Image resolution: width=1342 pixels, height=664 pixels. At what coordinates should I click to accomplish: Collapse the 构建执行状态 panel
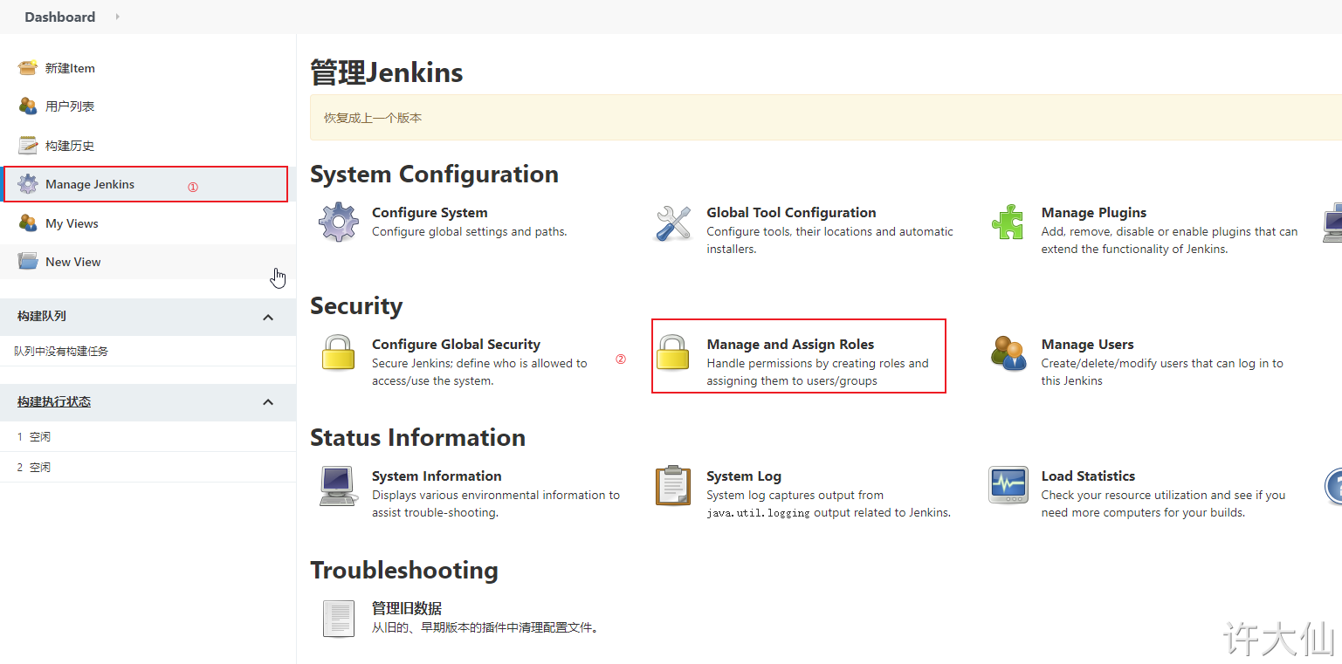[x=268, y=402]
